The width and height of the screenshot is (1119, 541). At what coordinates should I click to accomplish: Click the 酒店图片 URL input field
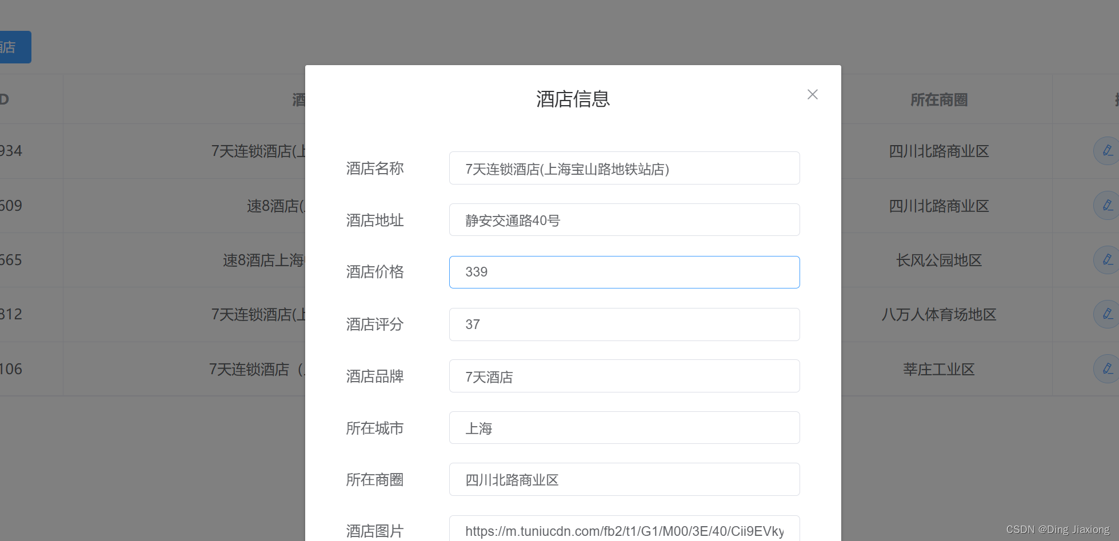(x=624, y=529)
